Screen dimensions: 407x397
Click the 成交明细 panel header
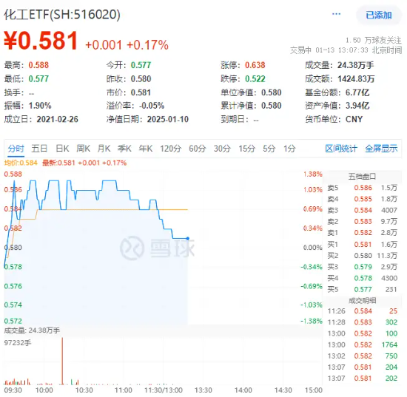(x=362, y=301)
